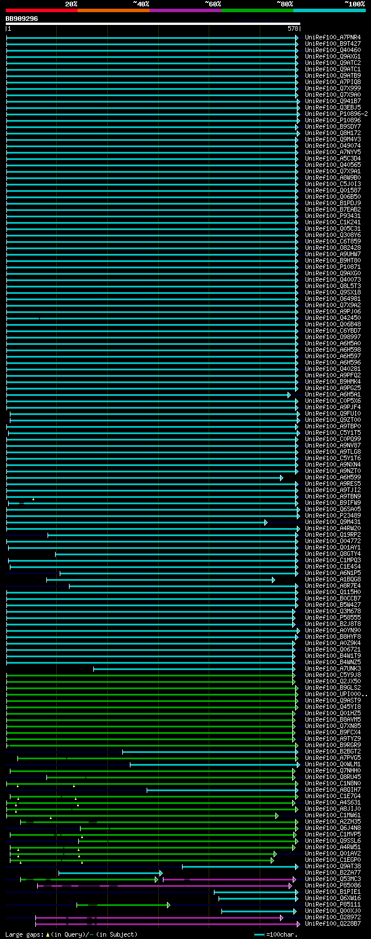This screenshot has width=371, height=939.
Task: Open hit UniRef100_Q3EBJ5
Action: 333,108
